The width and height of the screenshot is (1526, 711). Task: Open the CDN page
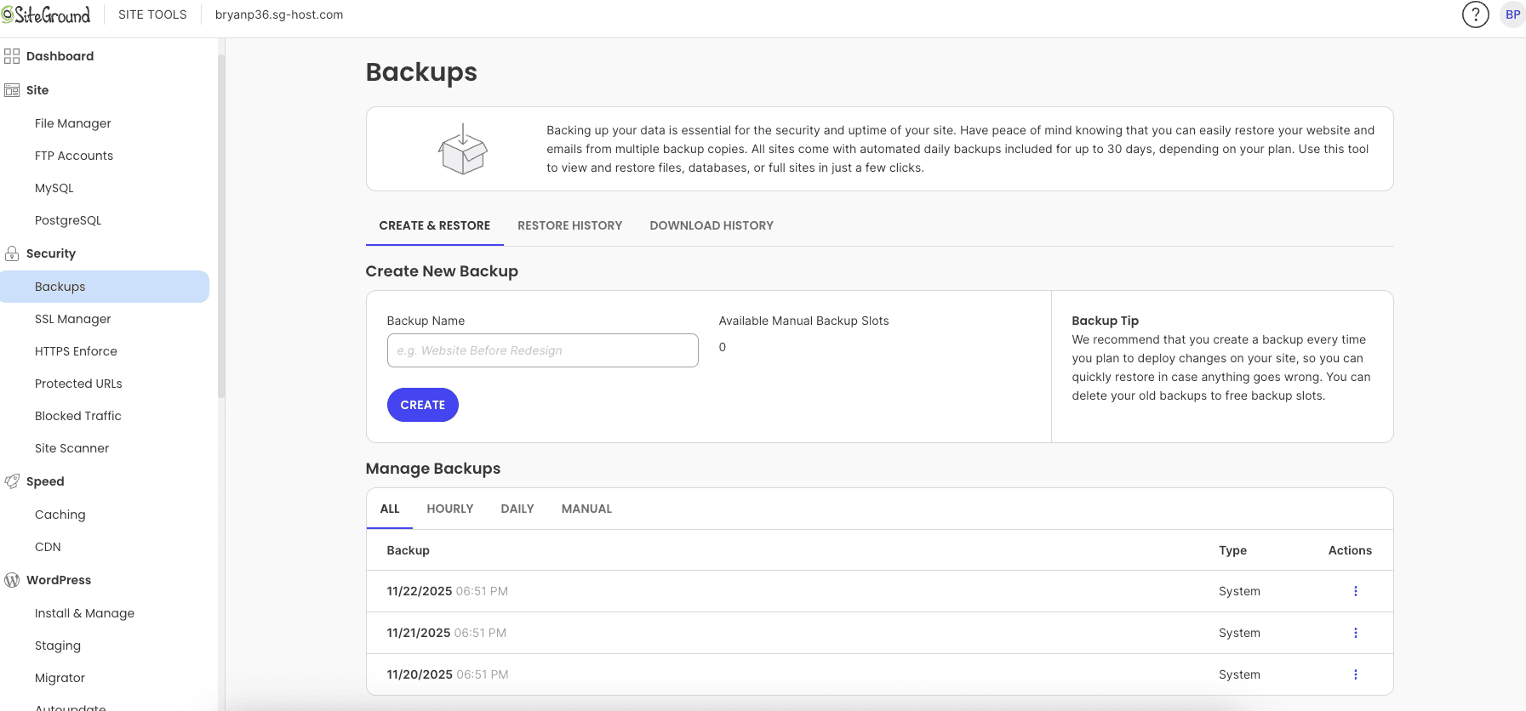[x=48, y=547]
